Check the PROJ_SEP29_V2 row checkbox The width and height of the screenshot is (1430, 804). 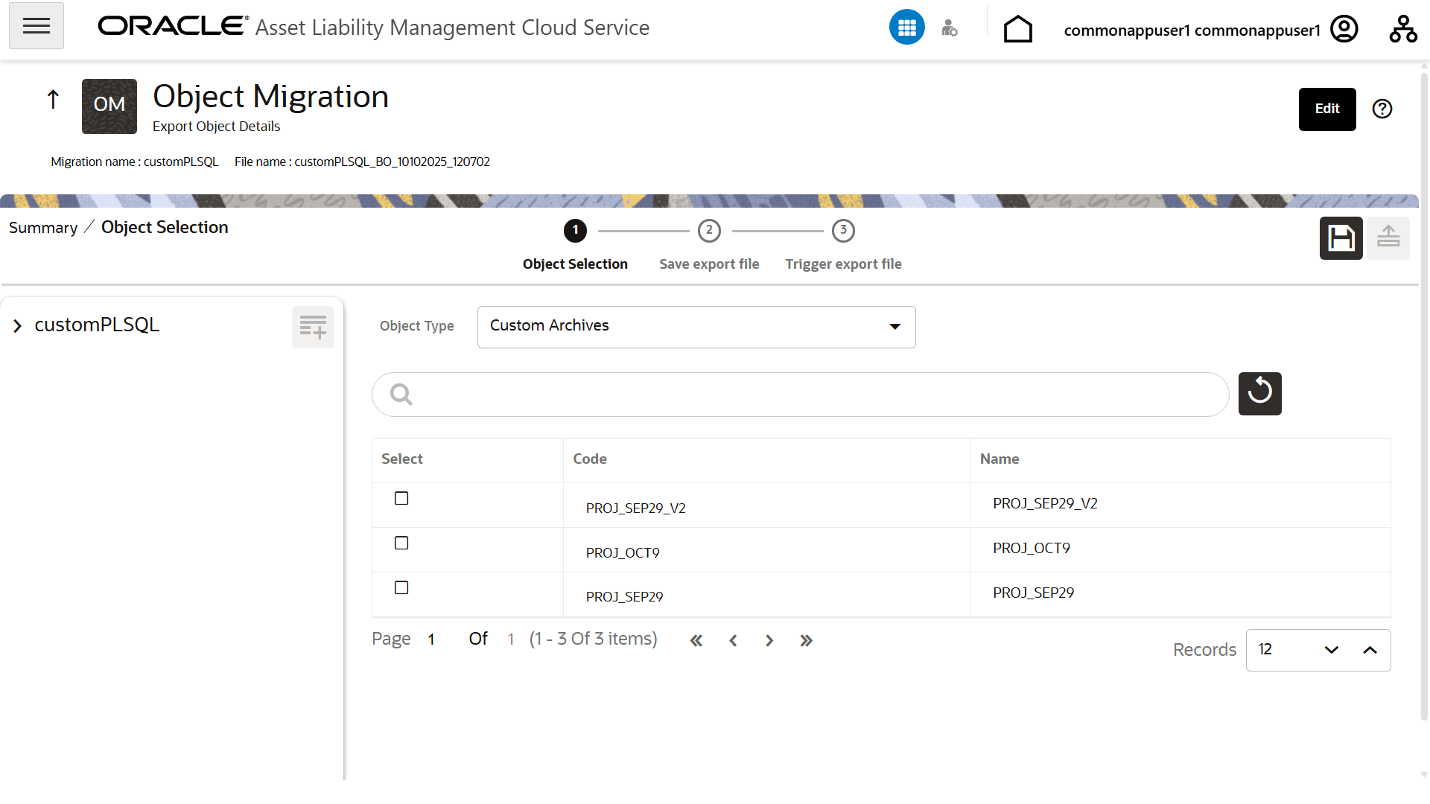point(401,499)
